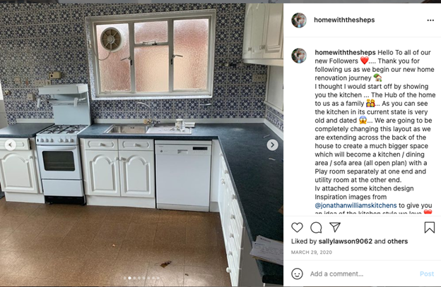This screenshot has height=287, width=441.
Task: Go to previous photo arrow
Action: [11, 145]
